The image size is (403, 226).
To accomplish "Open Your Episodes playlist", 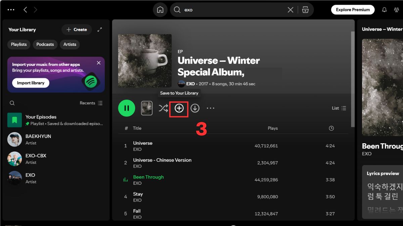I will [x=56, y=120].
